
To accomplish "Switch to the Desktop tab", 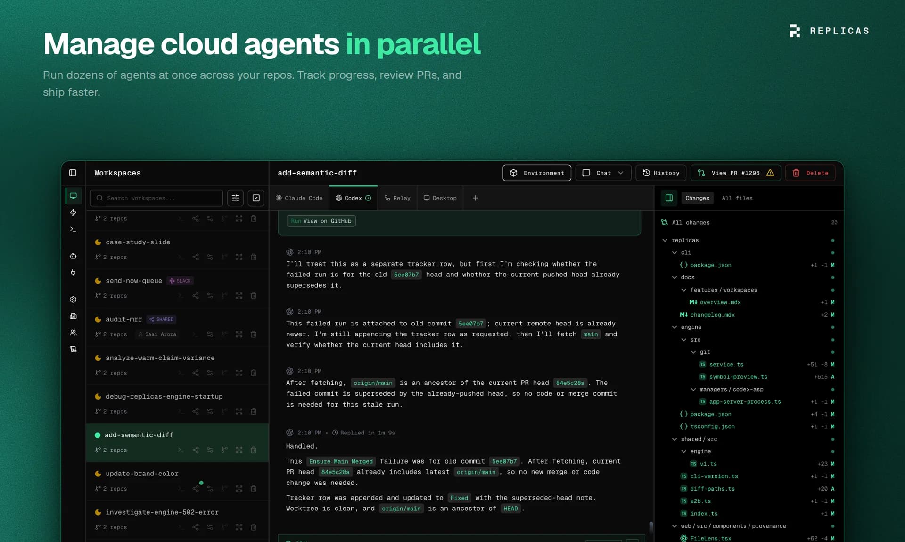I will tap(440, 198).
